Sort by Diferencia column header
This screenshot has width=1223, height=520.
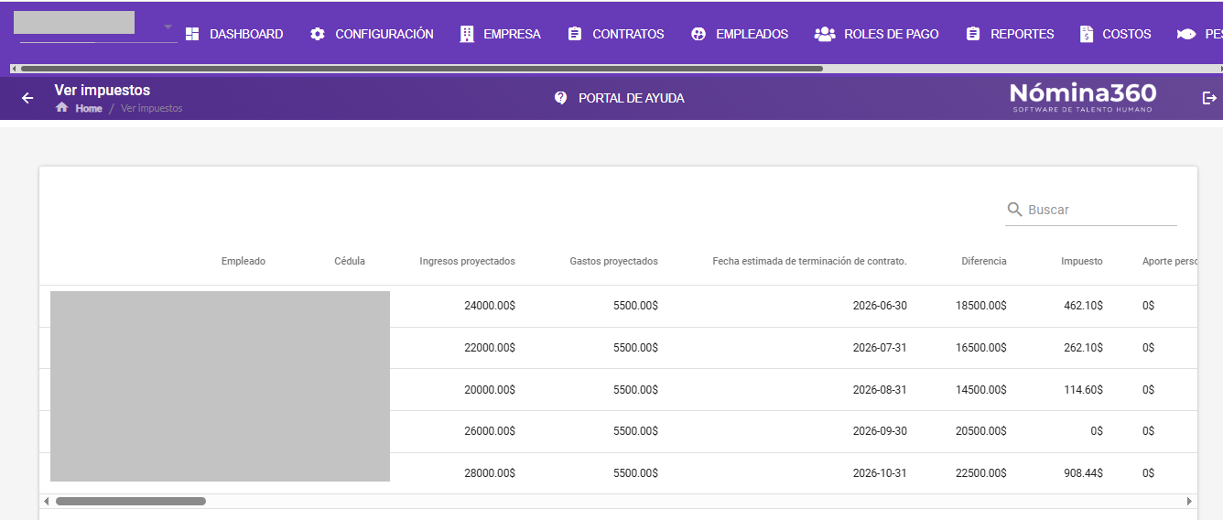[x=984, y=261]
